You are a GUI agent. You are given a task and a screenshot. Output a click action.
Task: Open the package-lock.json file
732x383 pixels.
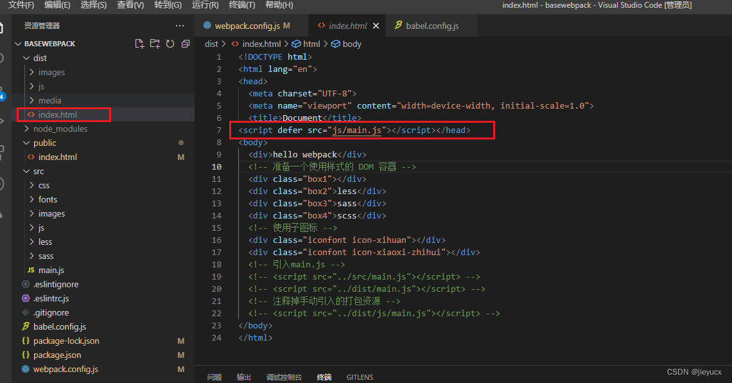click(x=103, y=341)
